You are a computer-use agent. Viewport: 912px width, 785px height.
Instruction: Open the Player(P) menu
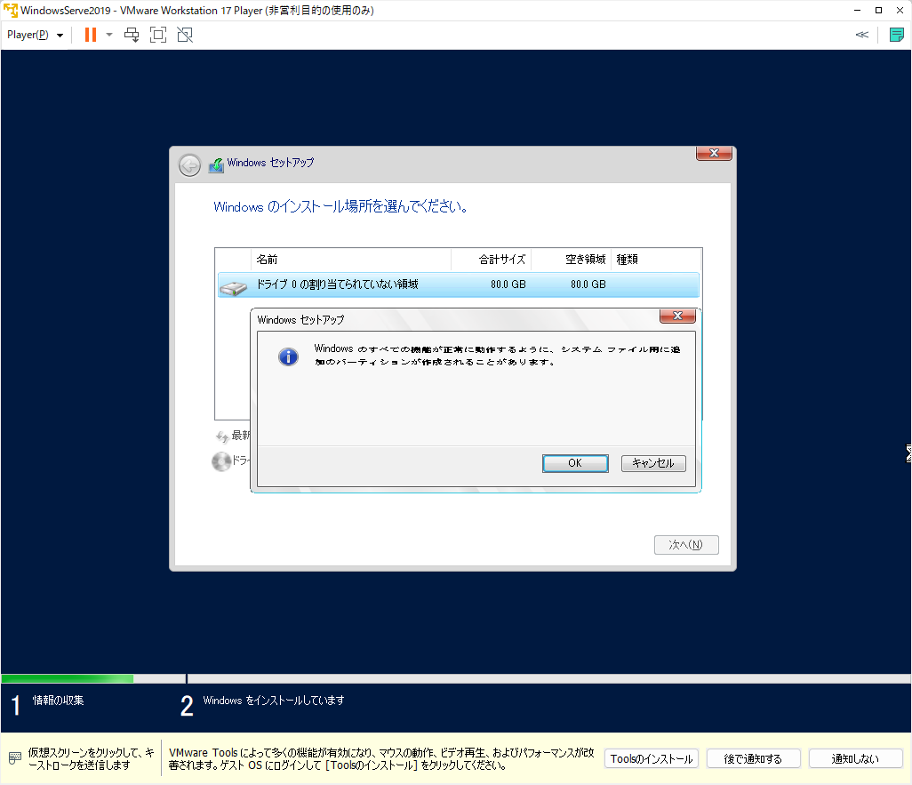click(x=35, y=35)
